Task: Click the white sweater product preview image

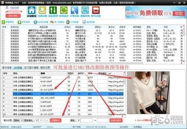Action: point(148,93)
